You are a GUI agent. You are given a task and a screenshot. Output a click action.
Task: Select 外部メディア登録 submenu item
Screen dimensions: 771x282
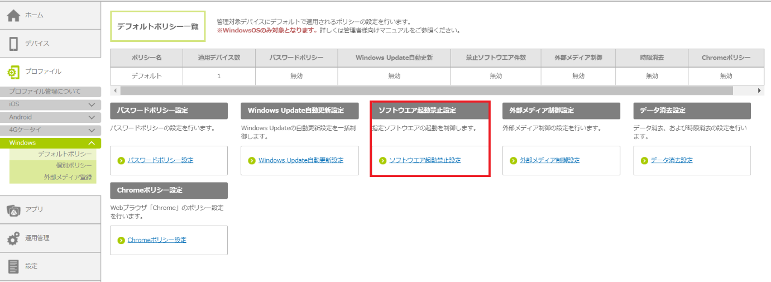(68, 178)
